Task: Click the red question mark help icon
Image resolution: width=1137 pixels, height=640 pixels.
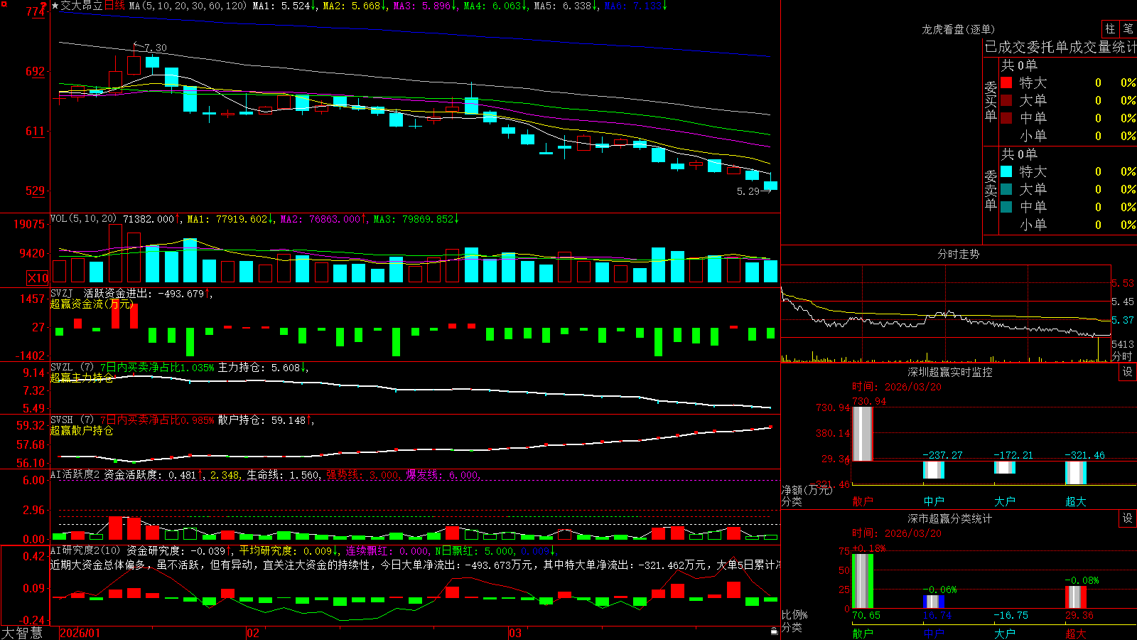Action: pyautogui.click(x=43, y=6)
